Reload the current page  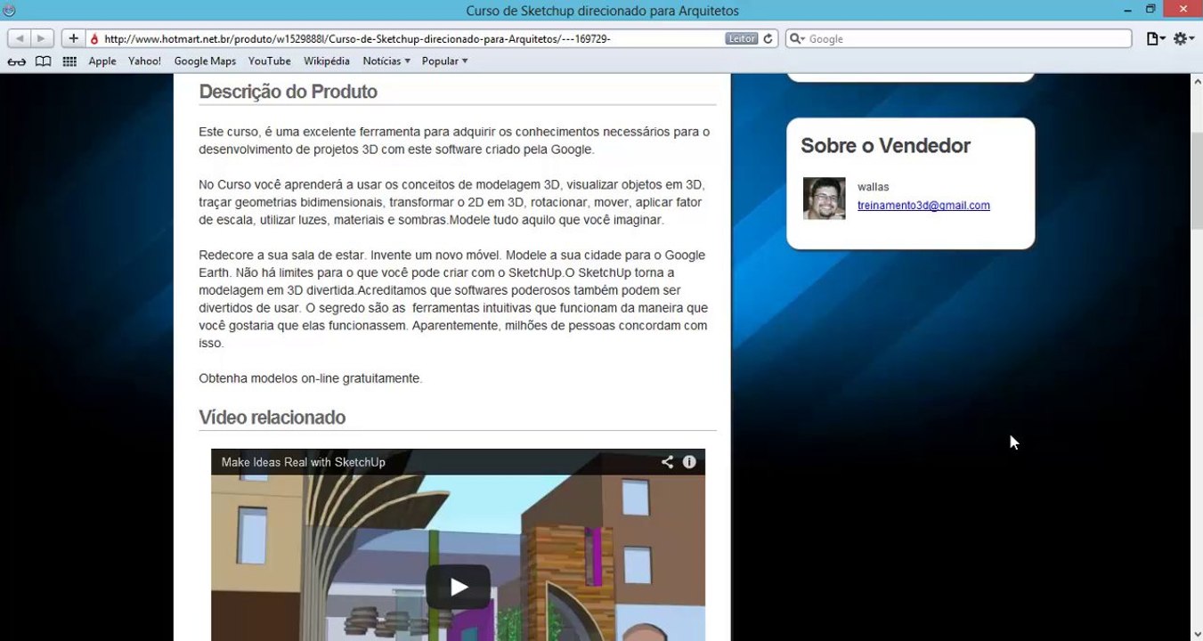point(768,39)
